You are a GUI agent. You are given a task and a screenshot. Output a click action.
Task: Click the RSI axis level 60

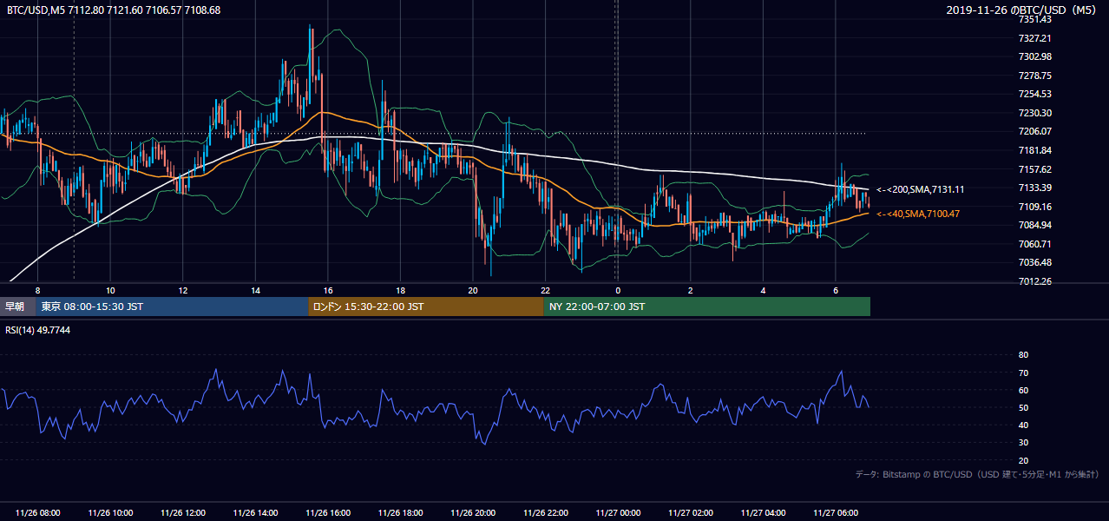(x=1023, y=390)
